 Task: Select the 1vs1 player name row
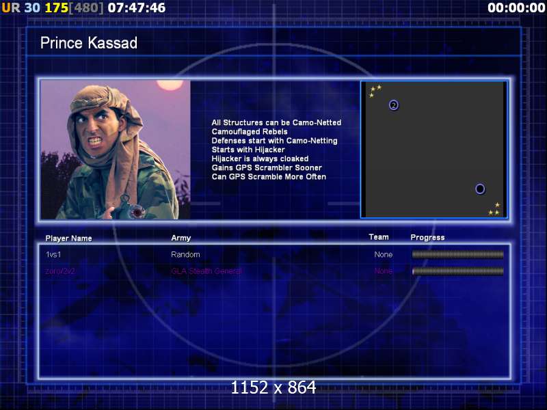(x=53, y=254)
